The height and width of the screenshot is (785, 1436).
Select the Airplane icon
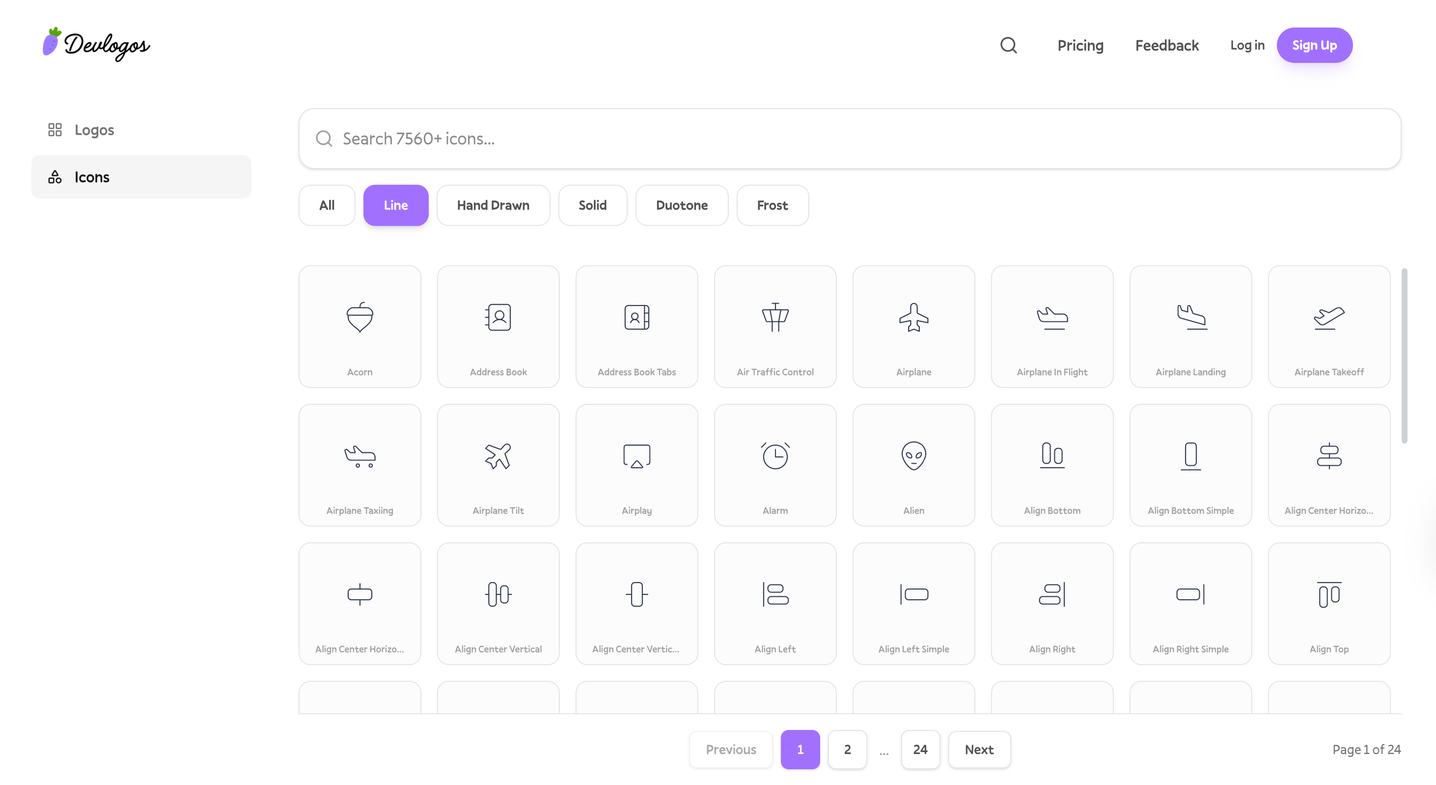pyautogui.click(x=913, y=326)
